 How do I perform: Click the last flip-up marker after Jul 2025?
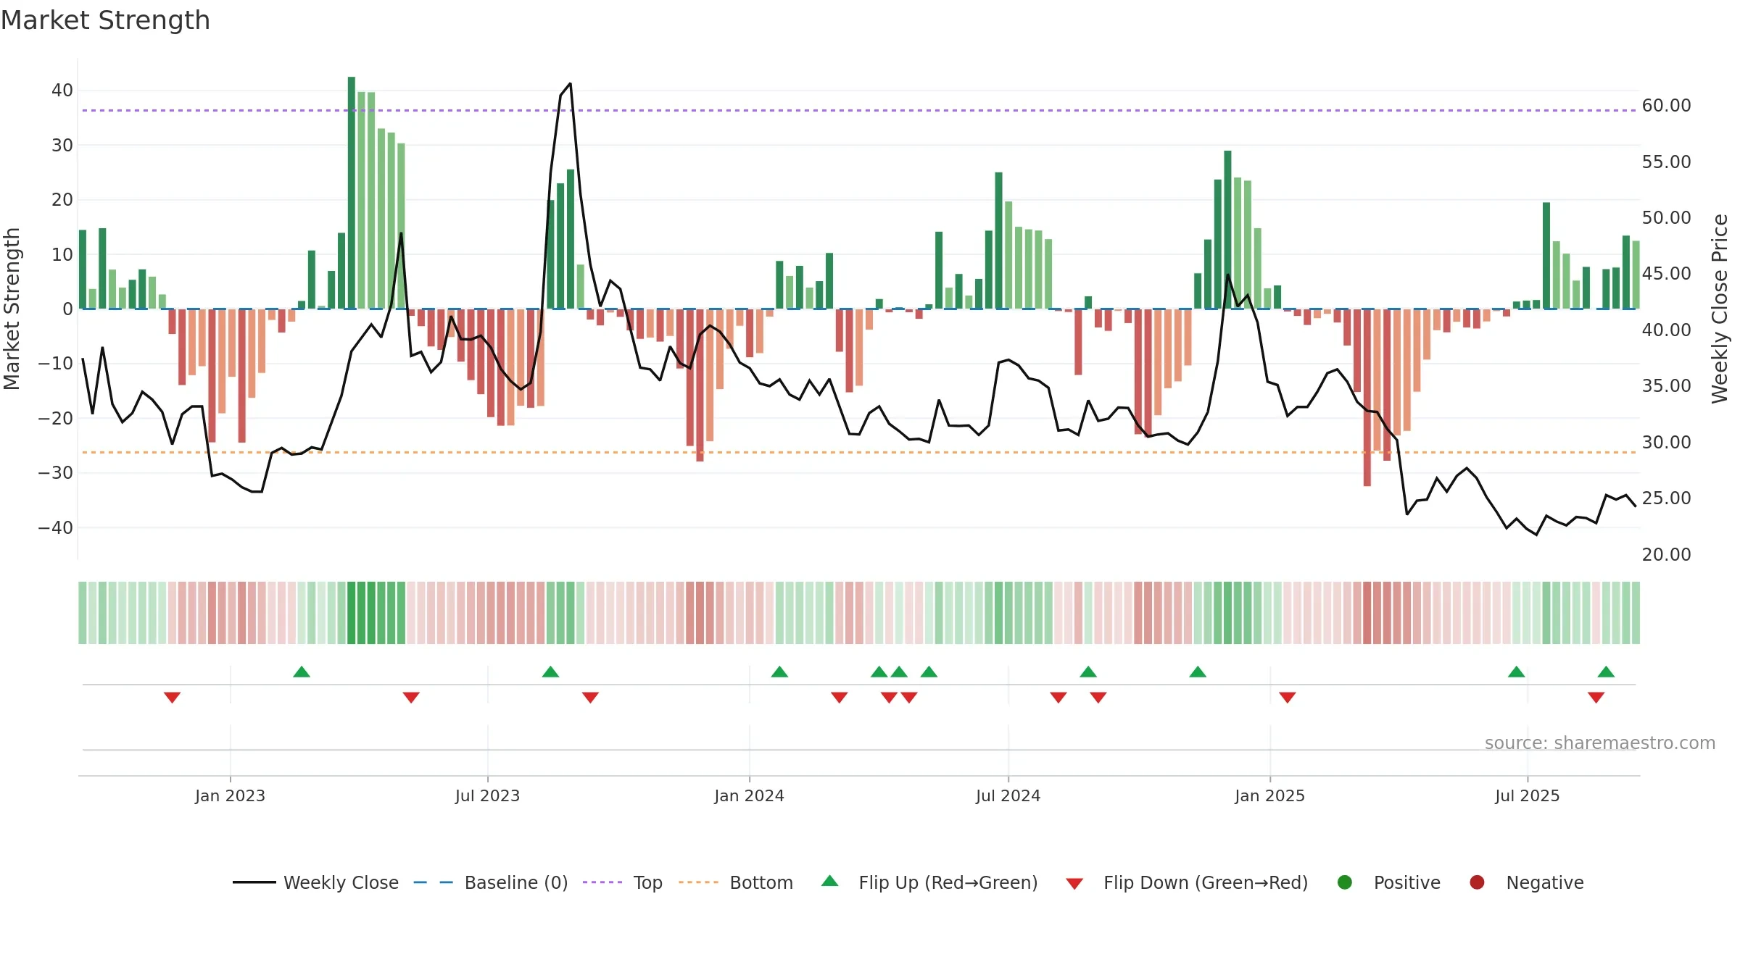pos(1606,672)
